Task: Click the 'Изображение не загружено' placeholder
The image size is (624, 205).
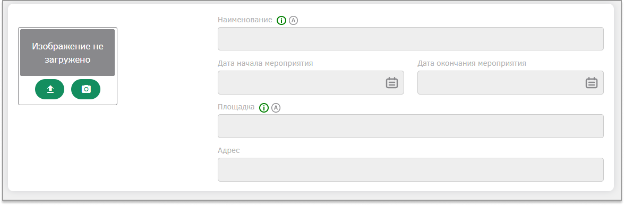Action: [x=67, y=53]
